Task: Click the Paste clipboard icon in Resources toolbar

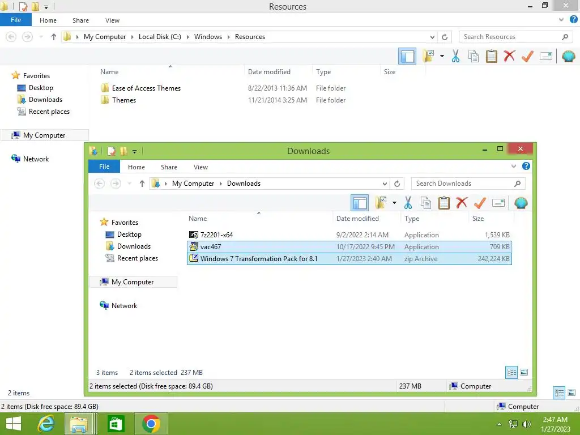Action: [x=491, y=56]
